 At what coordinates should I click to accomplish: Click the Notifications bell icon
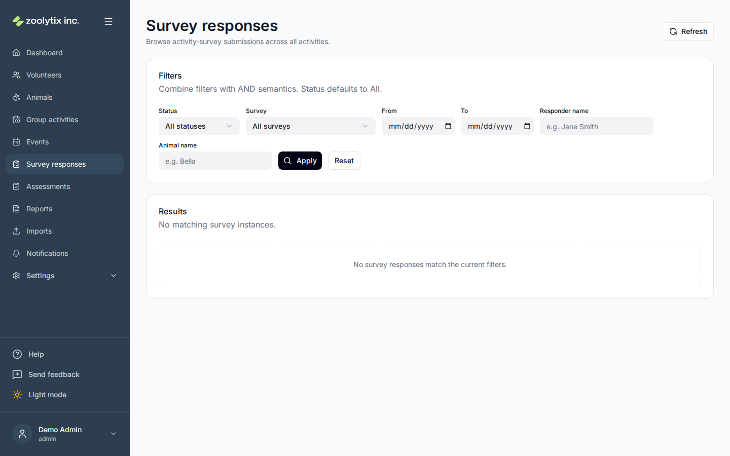pyautogui.click(x=16, y=253)
